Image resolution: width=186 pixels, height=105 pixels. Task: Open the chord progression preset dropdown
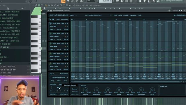click(x=93, y=15)
